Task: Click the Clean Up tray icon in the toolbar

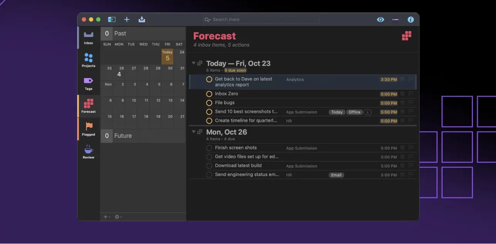Action: point(142,19)
